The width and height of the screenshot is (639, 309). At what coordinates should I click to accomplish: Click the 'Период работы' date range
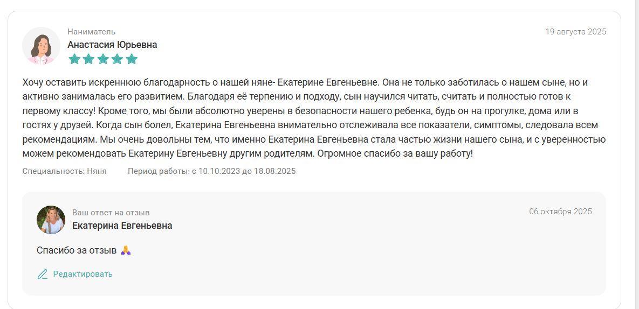point(211,171)
